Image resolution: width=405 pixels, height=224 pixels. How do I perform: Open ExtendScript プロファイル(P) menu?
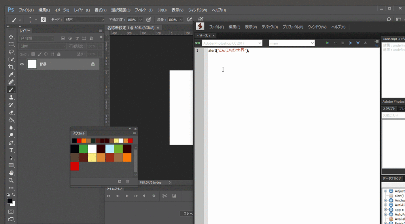(x=293, y=27)
